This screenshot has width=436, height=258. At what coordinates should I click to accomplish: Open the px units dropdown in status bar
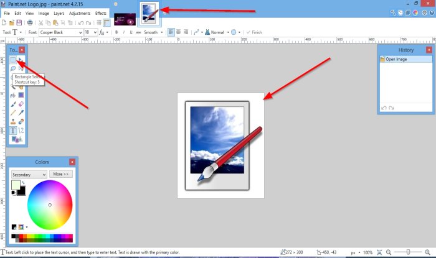click(x=356, y=252)
